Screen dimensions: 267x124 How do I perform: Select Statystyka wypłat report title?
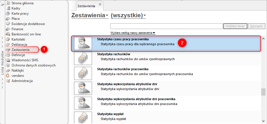110,114
